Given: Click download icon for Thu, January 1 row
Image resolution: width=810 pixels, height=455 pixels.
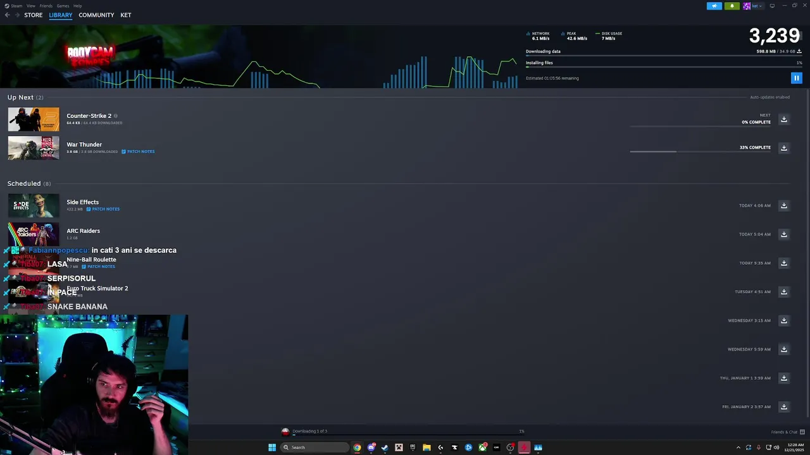Looking at the screenshot, I should click(783, 378).
